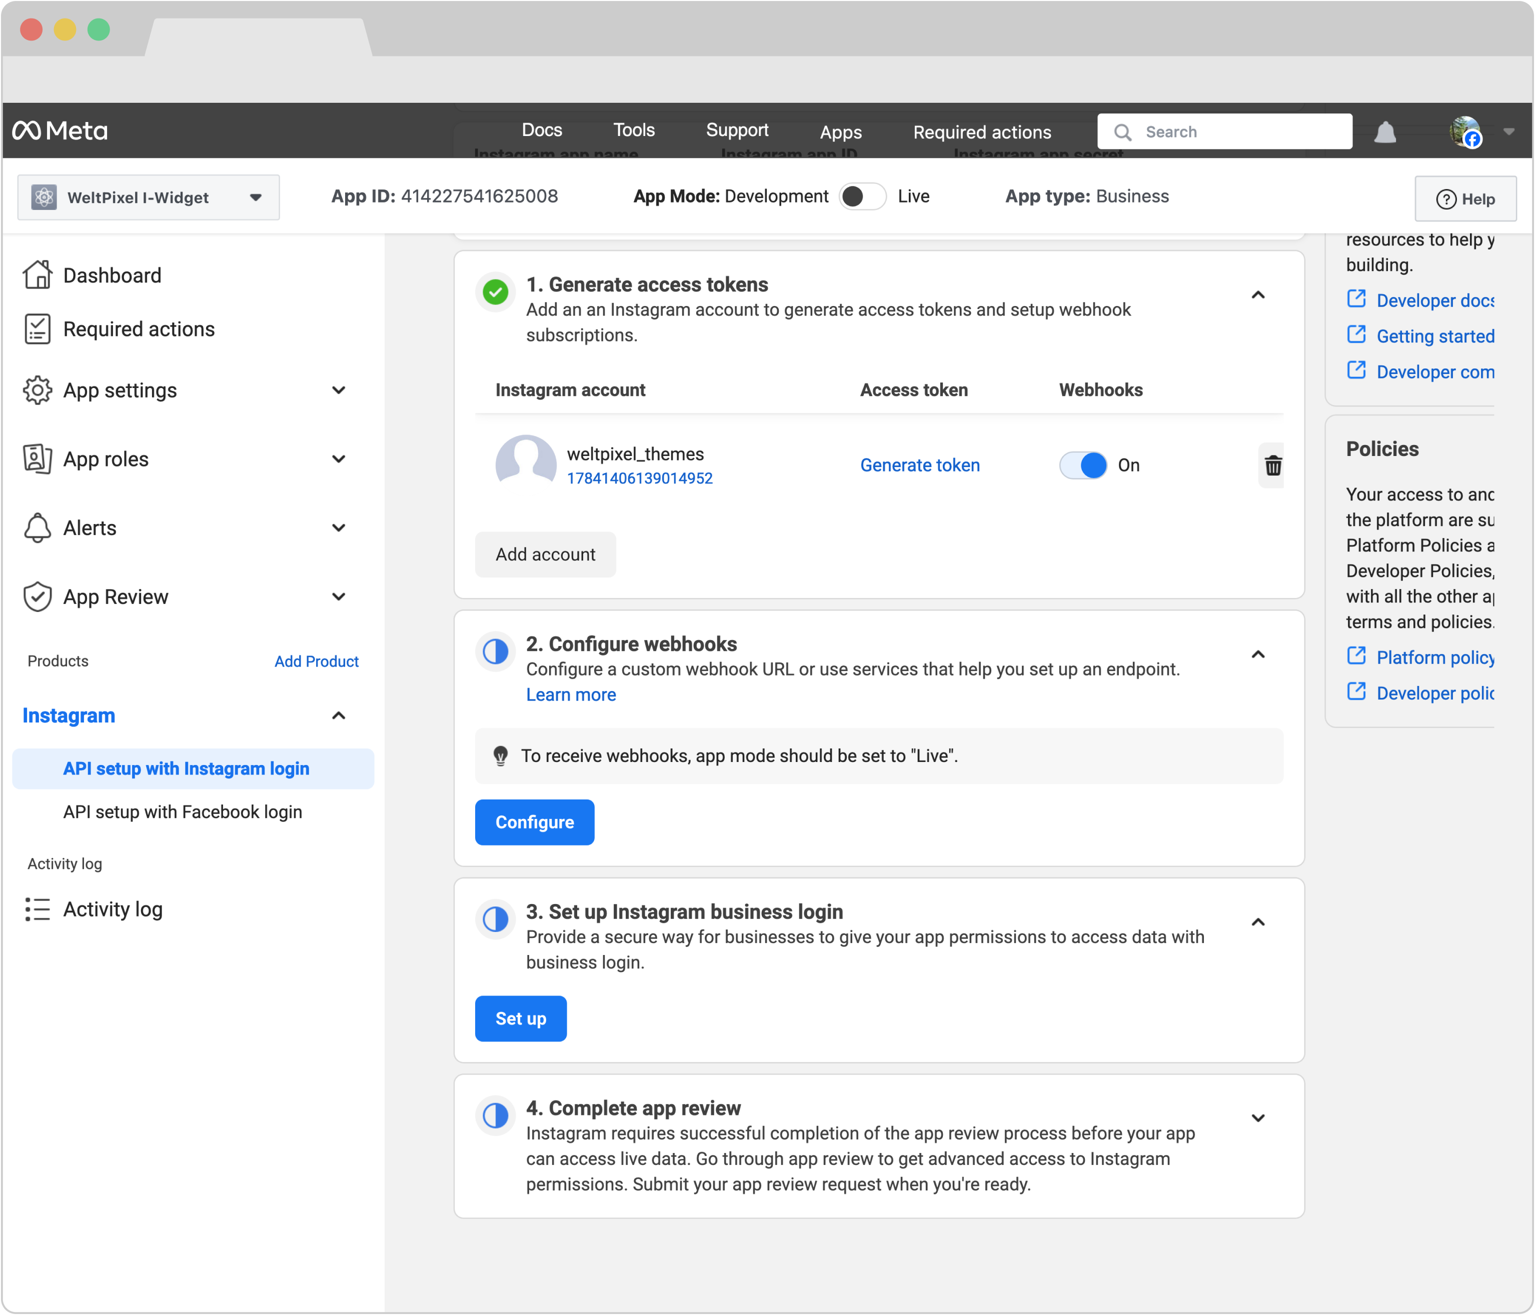Open the WeltPixel I-Widget app selector dropdown
The height and width of the screenshot is (1315, 1535).
click(x=148, y=197)
